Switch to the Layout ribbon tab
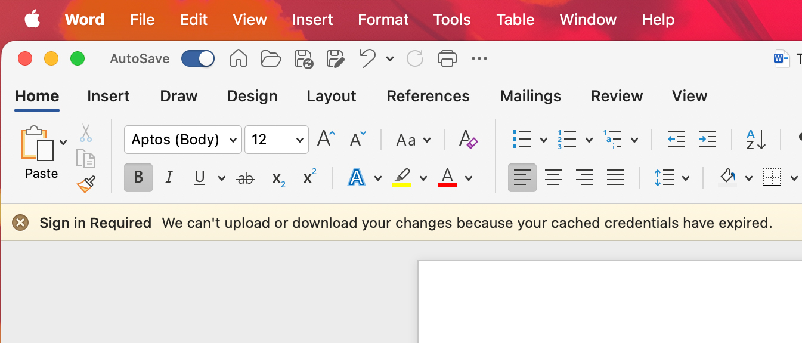The image size is (802, 343). (332, 96)
